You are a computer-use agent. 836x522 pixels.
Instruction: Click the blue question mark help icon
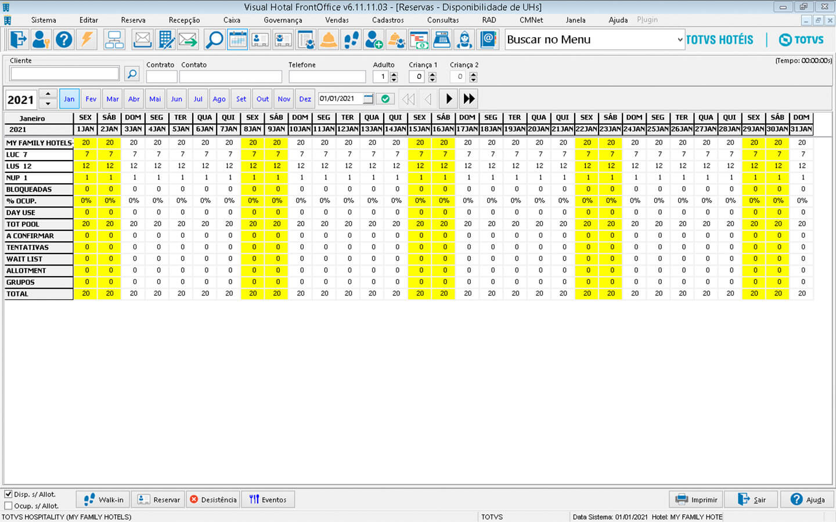pyautogui.click(x=64, y=40)
